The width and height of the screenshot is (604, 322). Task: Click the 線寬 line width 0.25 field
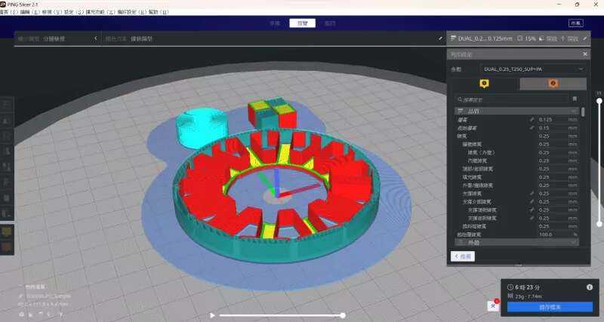click(x=558, y=136)
